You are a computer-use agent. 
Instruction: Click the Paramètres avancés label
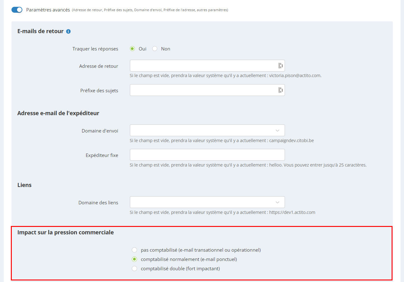click(x=48, y=10)
